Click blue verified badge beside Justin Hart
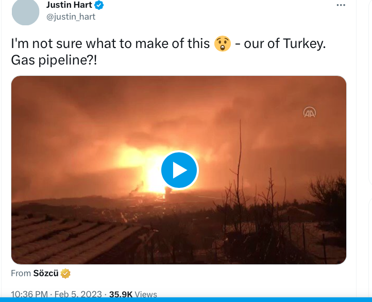Viewport: 372px width, 302px height. point(99,6)
